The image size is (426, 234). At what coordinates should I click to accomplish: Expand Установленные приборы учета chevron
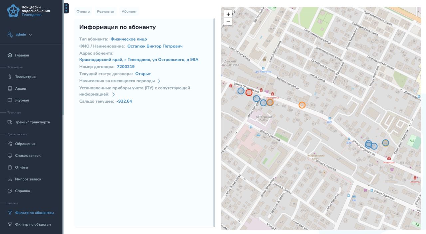113,95
